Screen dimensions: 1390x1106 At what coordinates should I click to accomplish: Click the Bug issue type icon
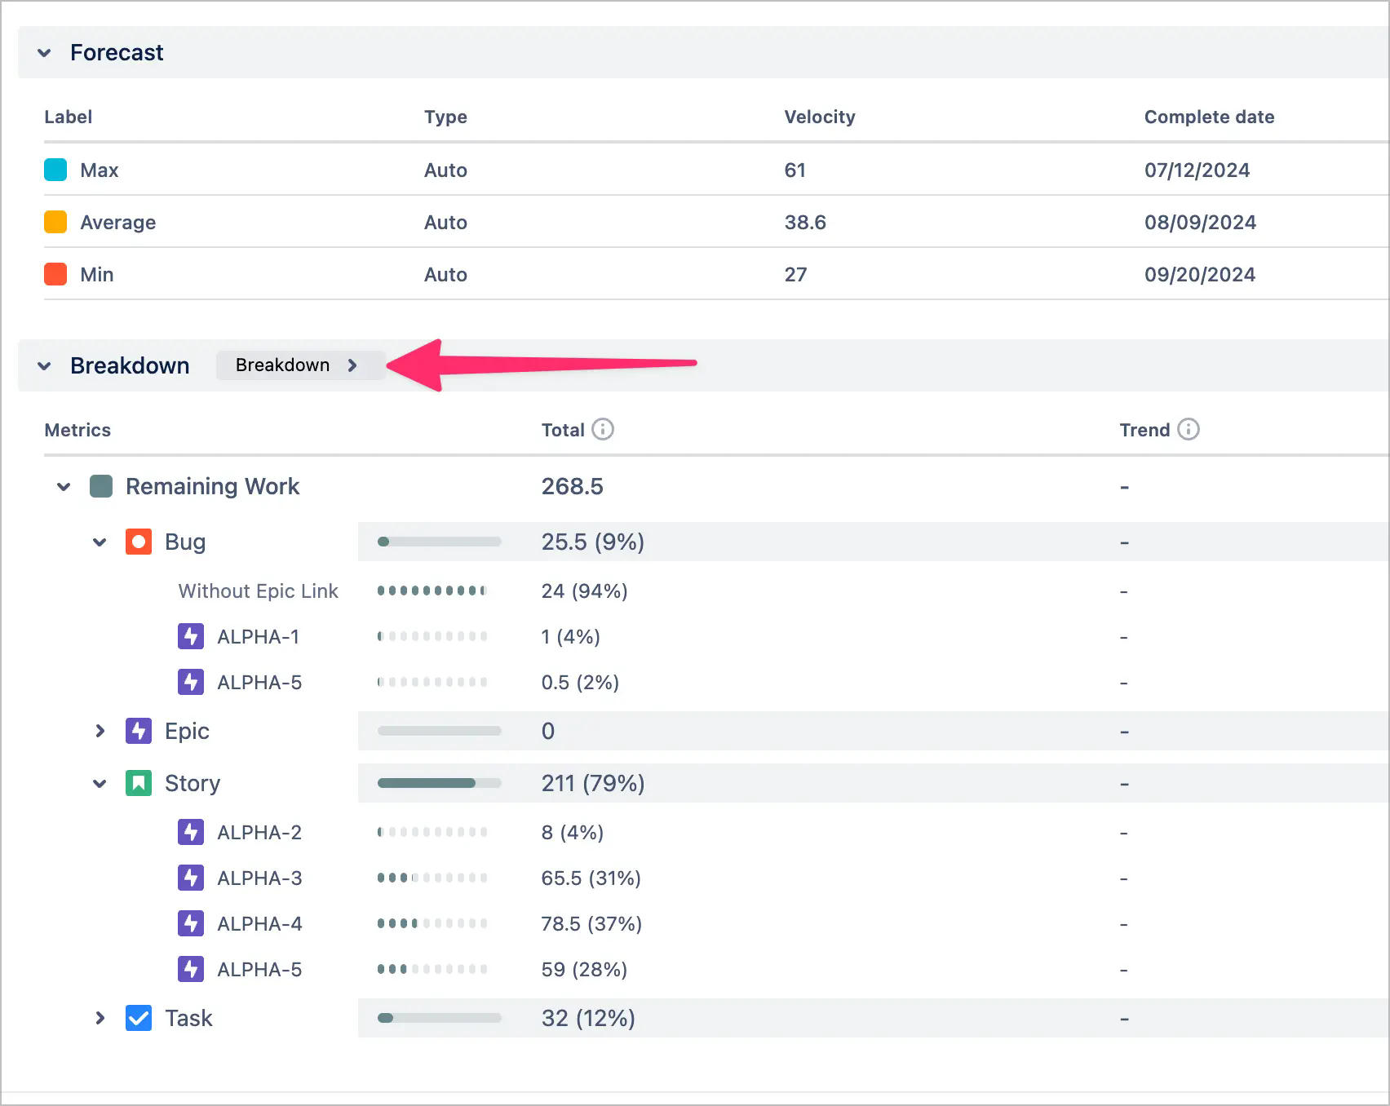139,541
